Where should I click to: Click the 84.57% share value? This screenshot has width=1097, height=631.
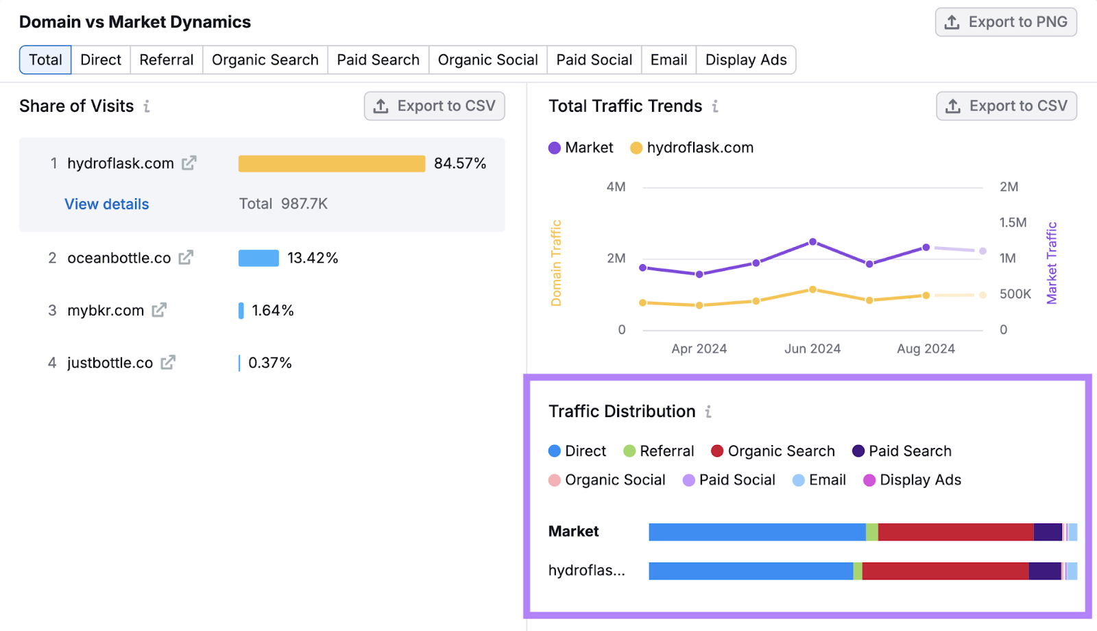460,163
